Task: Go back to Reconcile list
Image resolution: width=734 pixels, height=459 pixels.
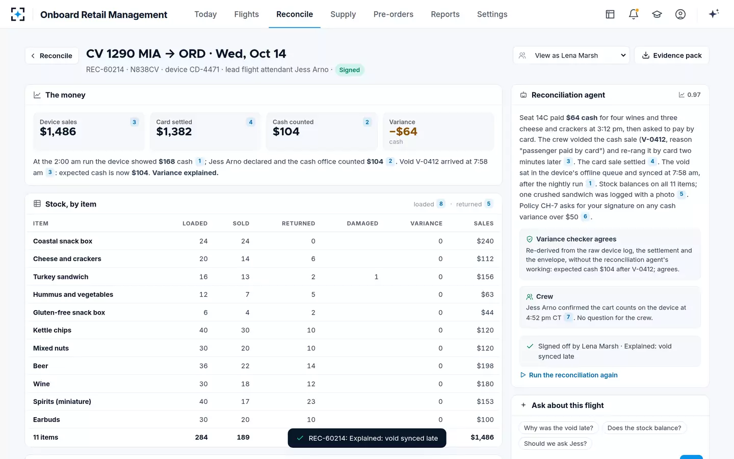Action: (x=52, y=56)
